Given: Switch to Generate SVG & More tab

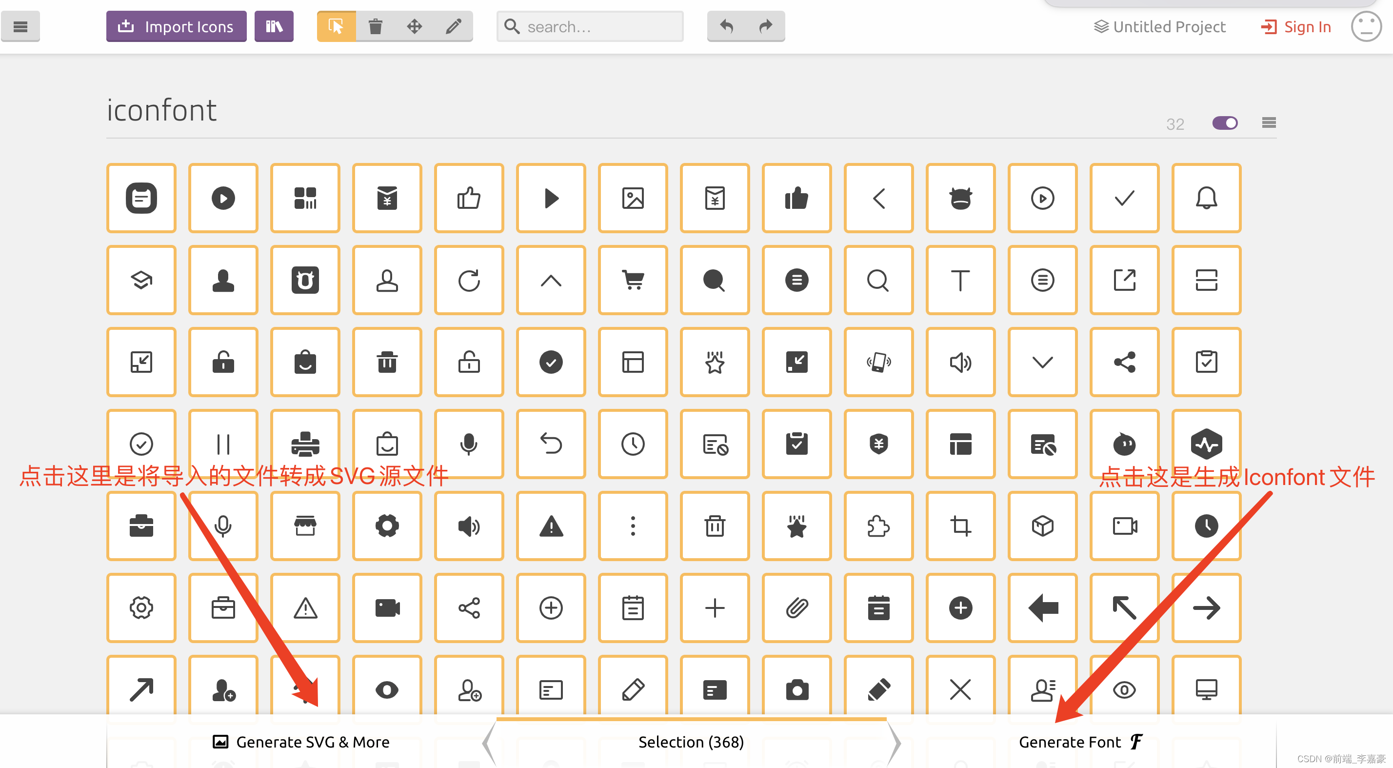Looking at the screenshot, I should (301, 742).
